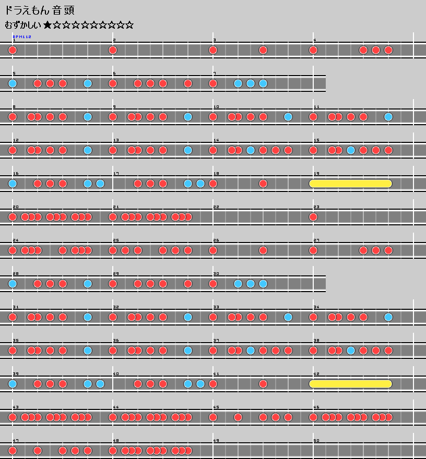Click measure number 50 label
Viewport: 426px width, 459px height.
tap(316, 441)
